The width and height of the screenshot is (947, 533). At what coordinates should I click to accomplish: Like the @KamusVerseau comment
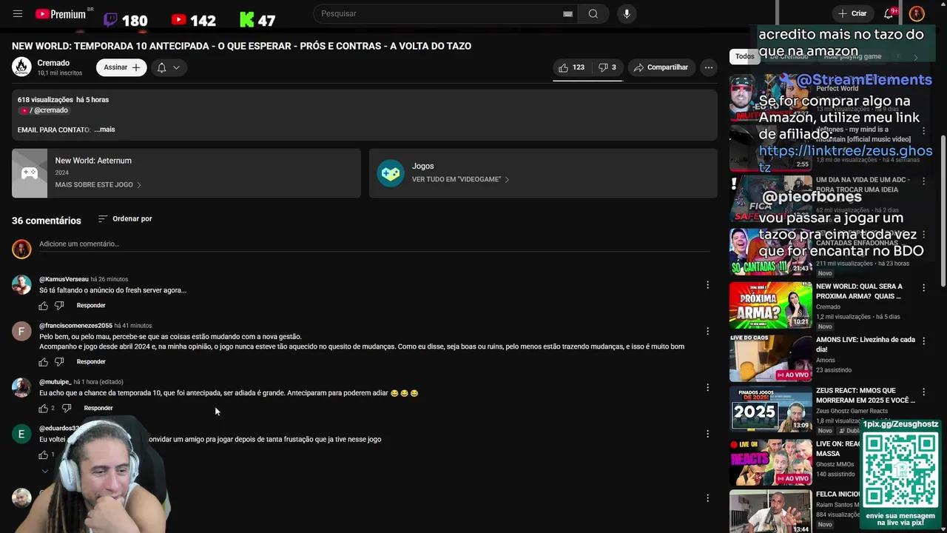43,306
